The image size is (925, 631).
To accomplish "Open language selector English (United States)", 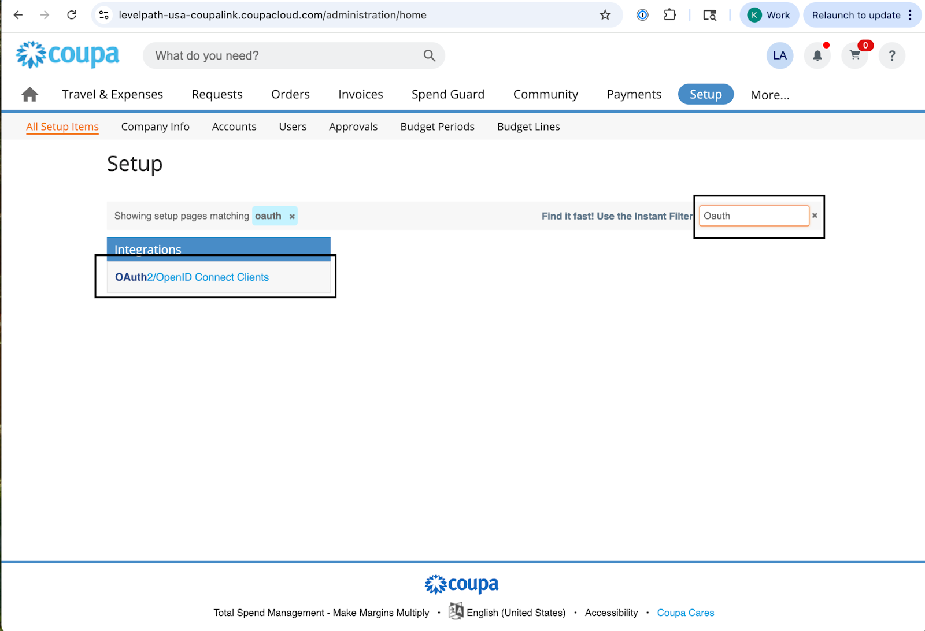I will [515, 613].
